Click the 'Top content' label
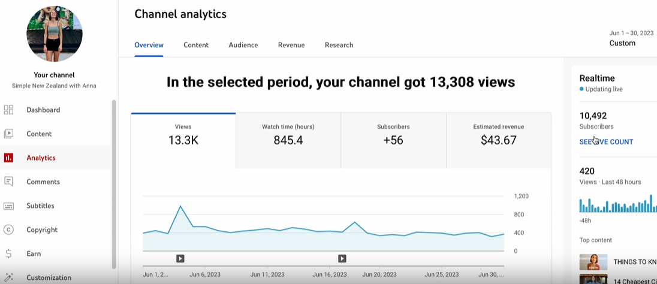 click(x=596, y=240)
